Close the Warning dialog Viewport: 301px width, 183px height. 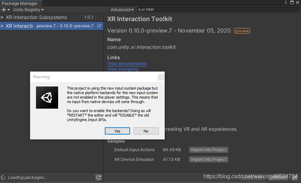pos(161,77)
